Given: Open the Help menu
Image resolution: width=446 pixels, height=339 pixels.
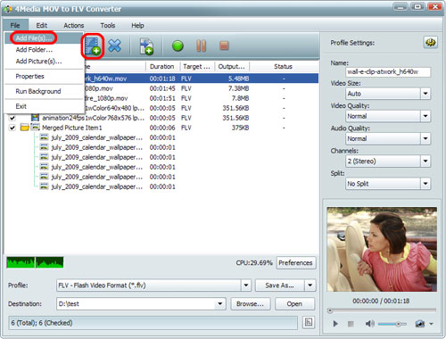Looking at the screenshot, I should [x=137, y=25].
